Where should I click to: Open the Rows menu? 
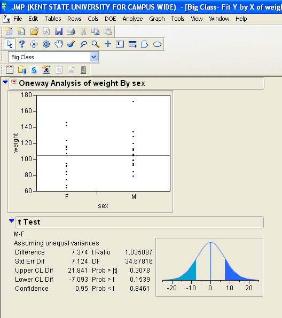[x=74, y=19]
